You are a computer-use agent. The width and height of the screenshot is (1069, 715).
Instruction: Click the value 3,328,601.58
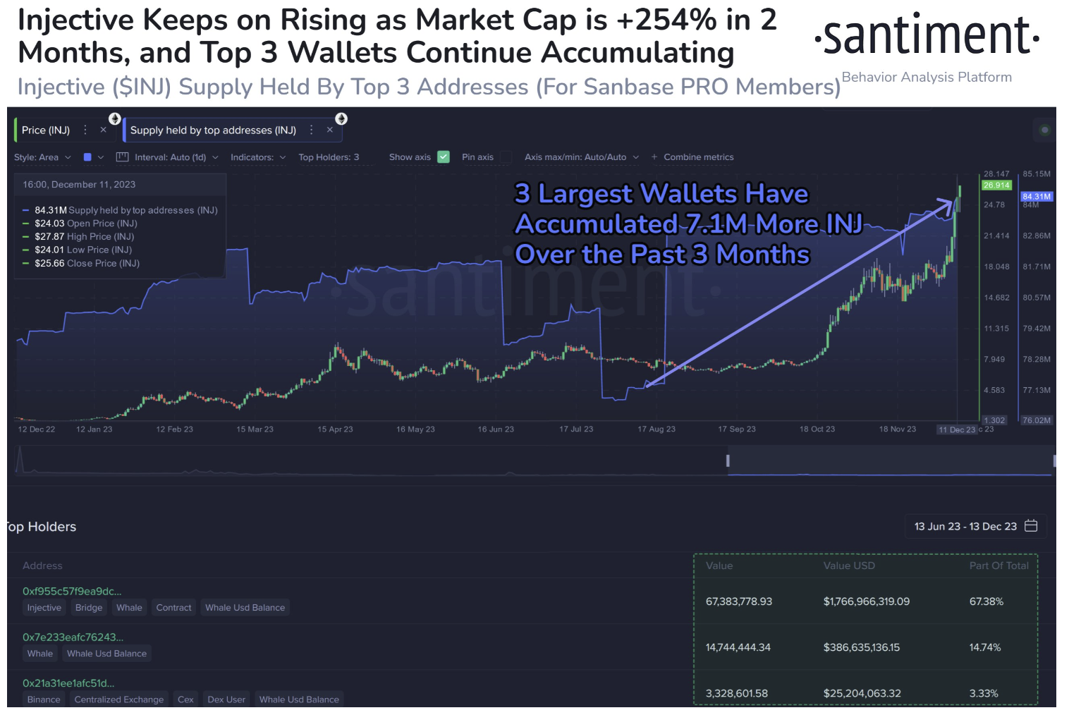(x=737, y=693)
